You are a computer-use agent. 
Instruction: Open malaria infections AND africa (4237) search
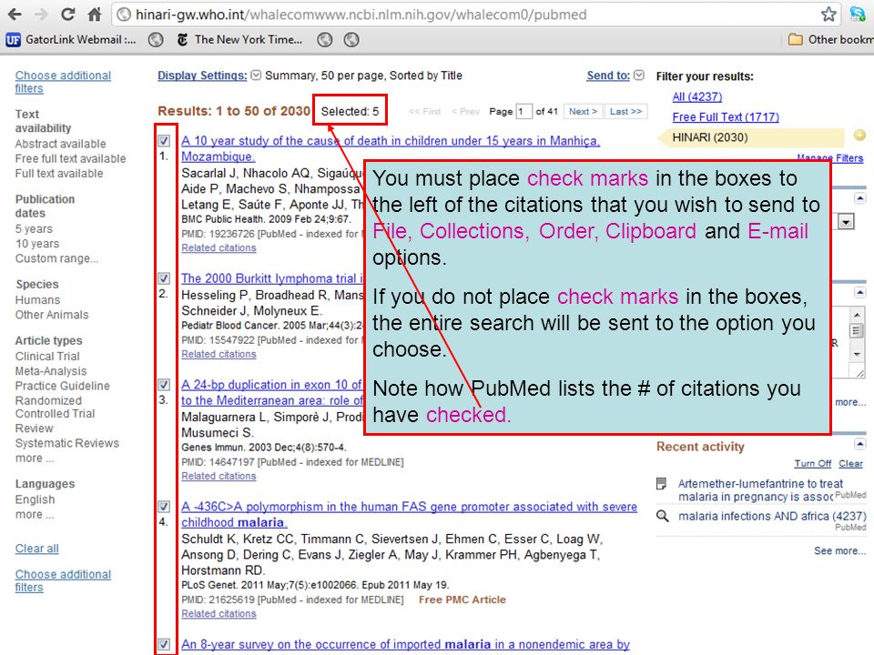772,517
